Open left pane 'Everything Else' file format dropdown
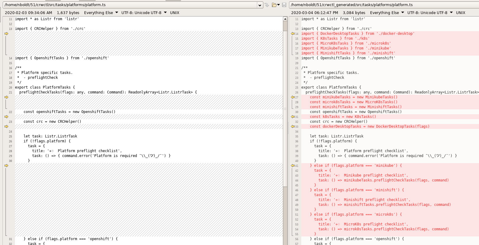Image resolution: width=479 pixels, height=245 pixels. [x=101, y=13]
